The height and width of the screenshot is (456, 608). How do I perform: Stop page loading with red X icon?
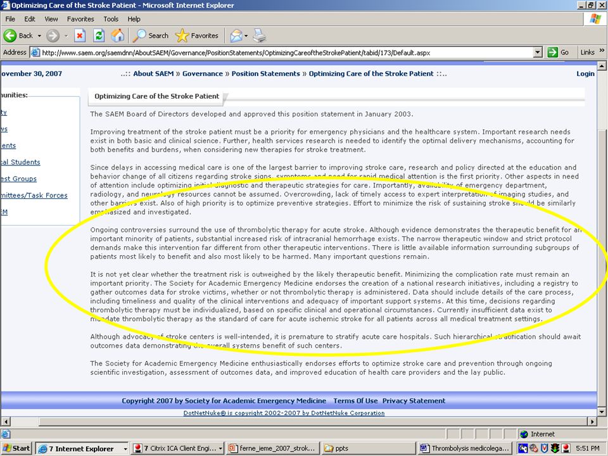(80, 35)
